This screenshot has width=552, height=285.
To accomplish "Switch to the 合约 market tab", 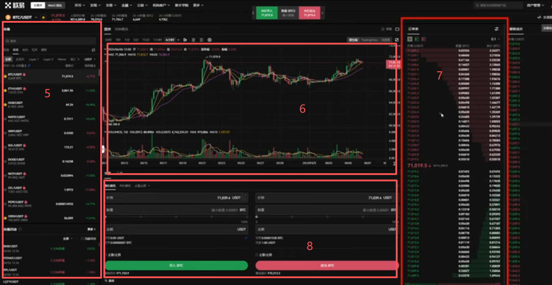I will (x=25, y=50).
